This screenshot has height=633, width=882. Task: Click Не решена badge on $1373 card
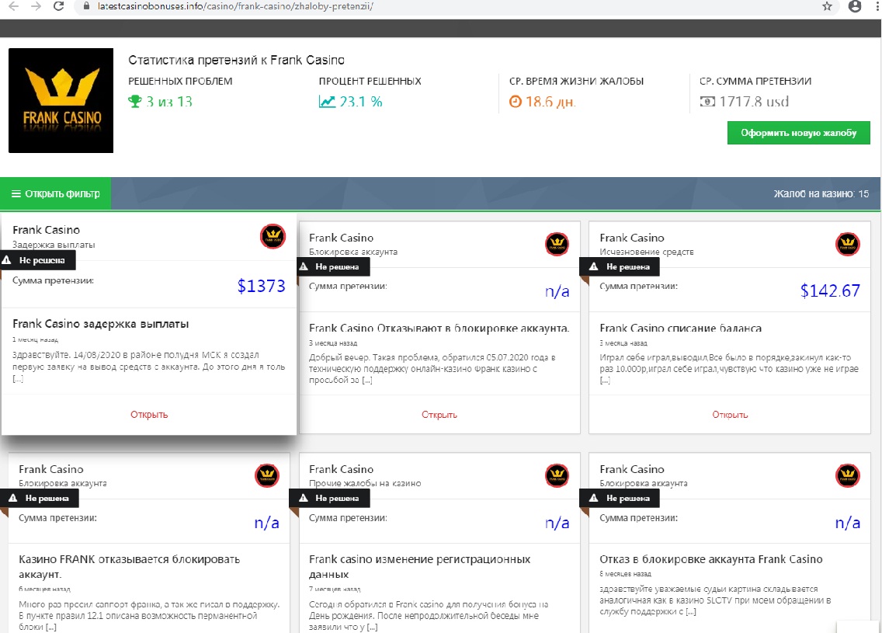[x=38, y=260]
